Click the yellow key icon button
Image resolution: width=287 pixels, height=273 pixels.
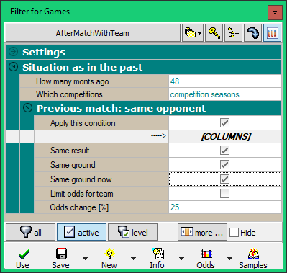pyautogui.click(x=214, y=33)
